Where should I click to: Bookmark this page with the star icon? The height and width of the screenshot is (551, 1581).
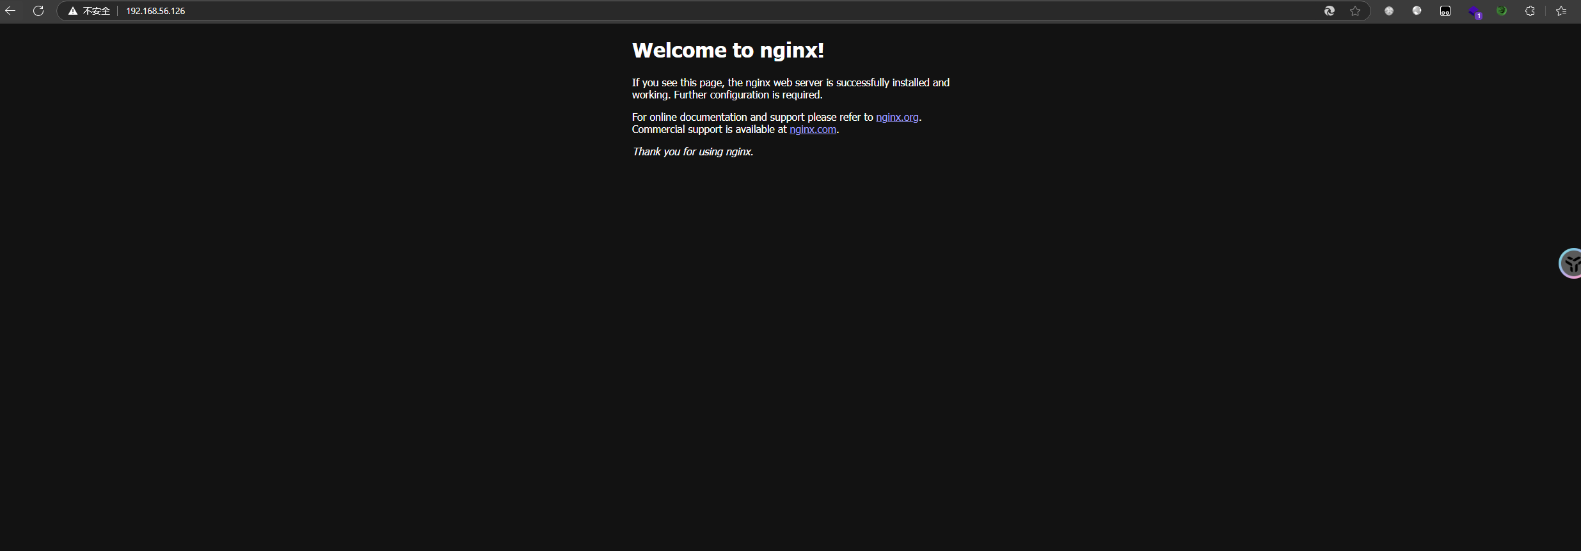pyautogui.click(x=1355, y=11)
